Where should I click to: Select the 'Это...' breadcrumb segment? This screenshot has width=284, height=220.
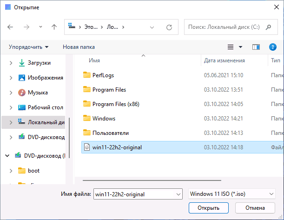(91, 27)
